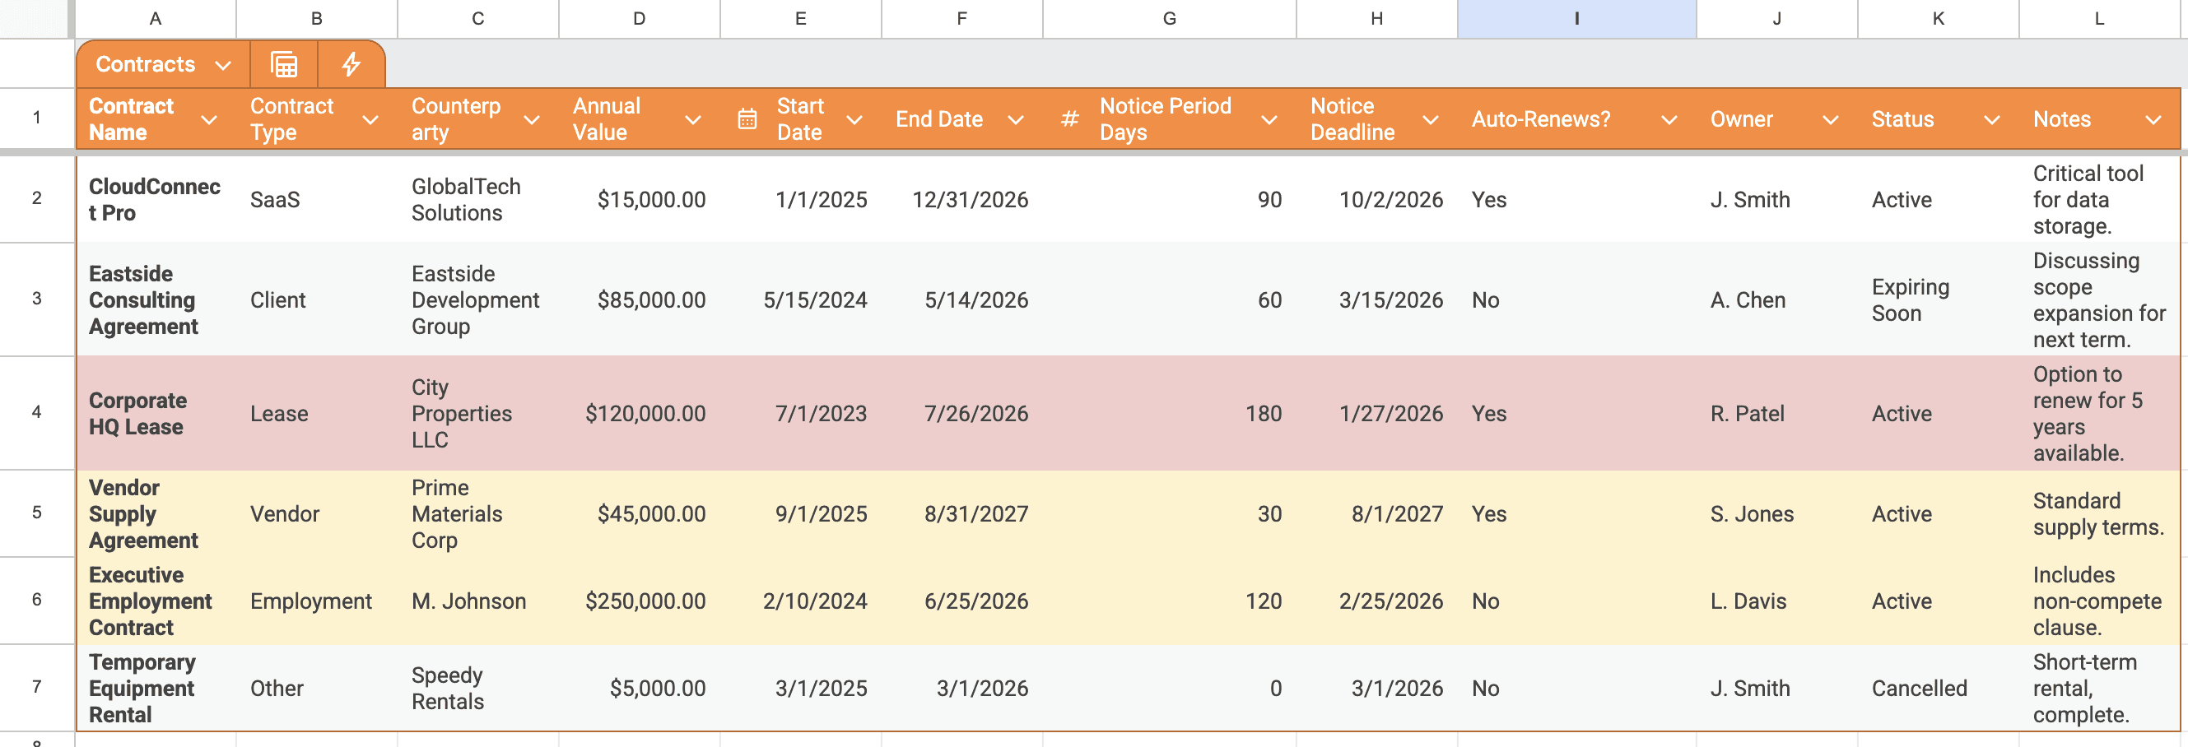This screenshot has height=747, width=2188.
Task: Open Contract Type column dropdown arrow
Action: tap(370, 119)
